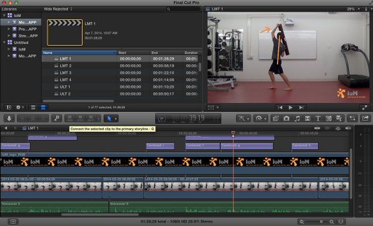Show the Photos browser camera icon
This screenshot has width=373, height=226.
pos(286,118)
